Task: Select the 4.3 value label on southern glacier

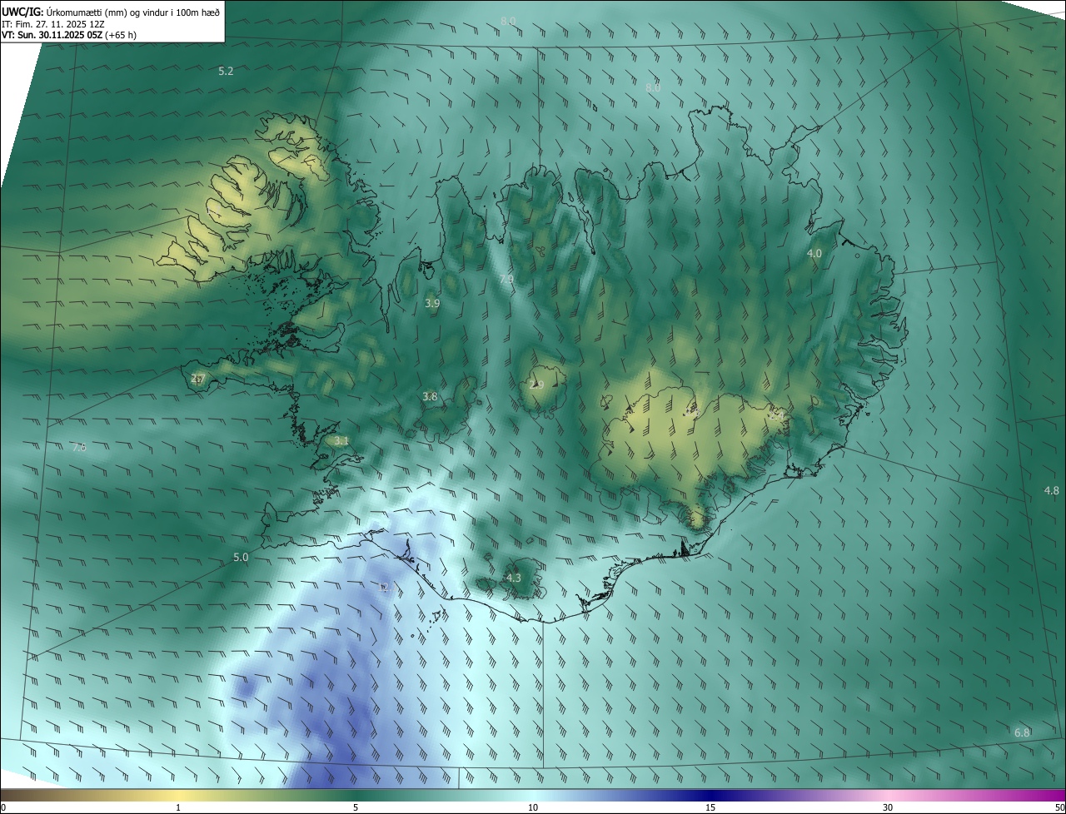Action: (514, 578)
